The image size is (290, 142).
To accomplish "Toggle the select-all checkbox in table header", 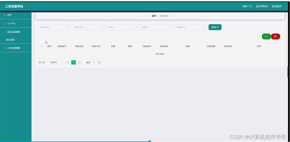I will click(42, 46).
